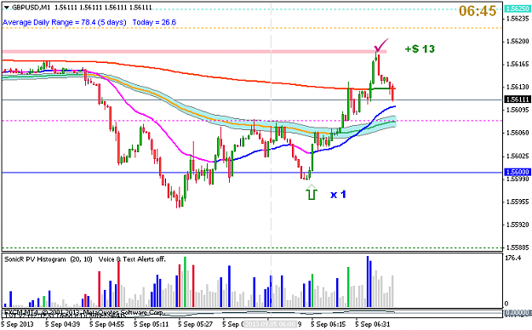Click the 1.56165 price axis value

[x=518, y=64]
